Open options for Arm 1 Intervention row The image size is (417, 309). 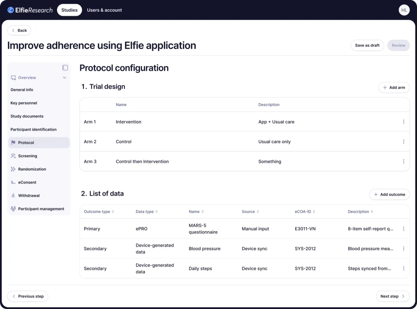click(404, 122)
